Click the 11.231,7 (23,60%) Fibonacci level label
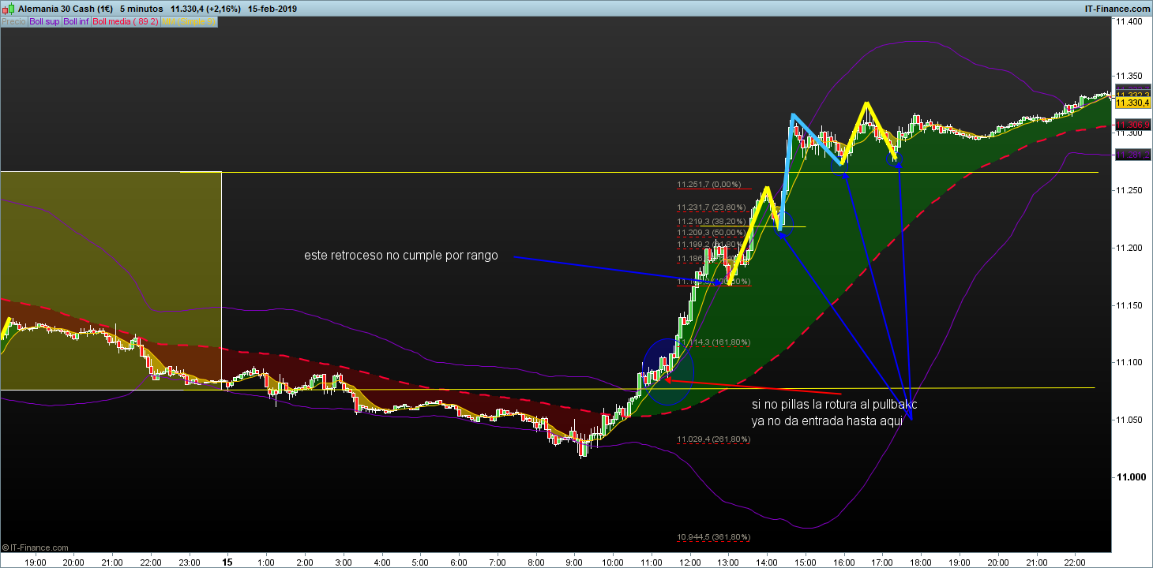The width and height of the screenshot is (1153, 568). [712, 207]
